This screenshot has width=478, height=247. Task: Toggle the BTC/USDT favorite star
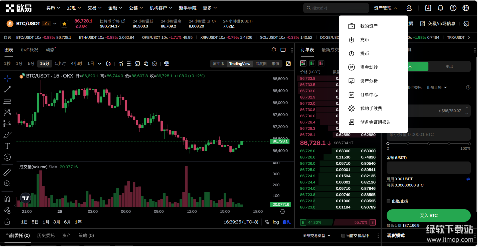point(64,24)
